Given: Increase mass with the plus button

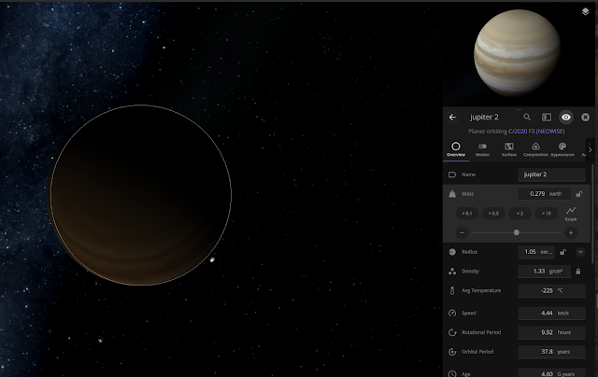Looking at the screenshot, I should tap(571, 232).
